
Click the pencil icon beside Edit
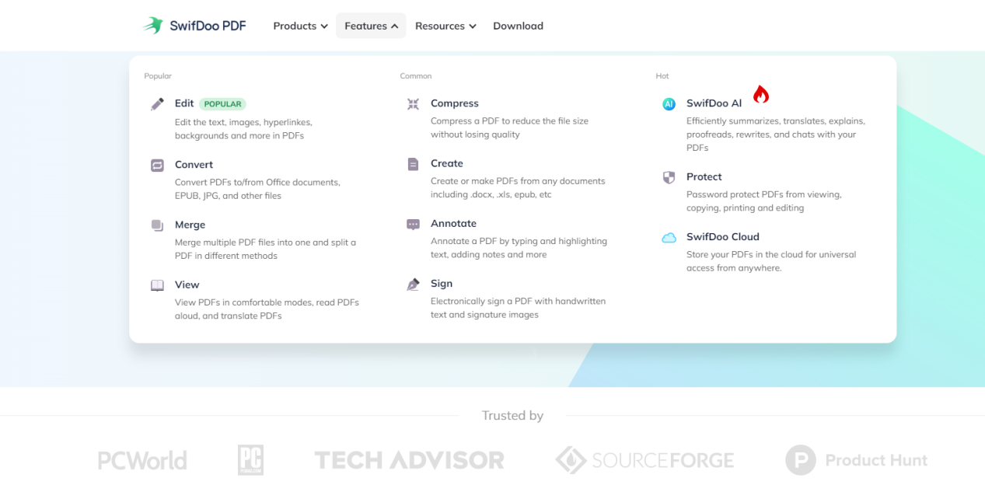[x=157, y=103]
